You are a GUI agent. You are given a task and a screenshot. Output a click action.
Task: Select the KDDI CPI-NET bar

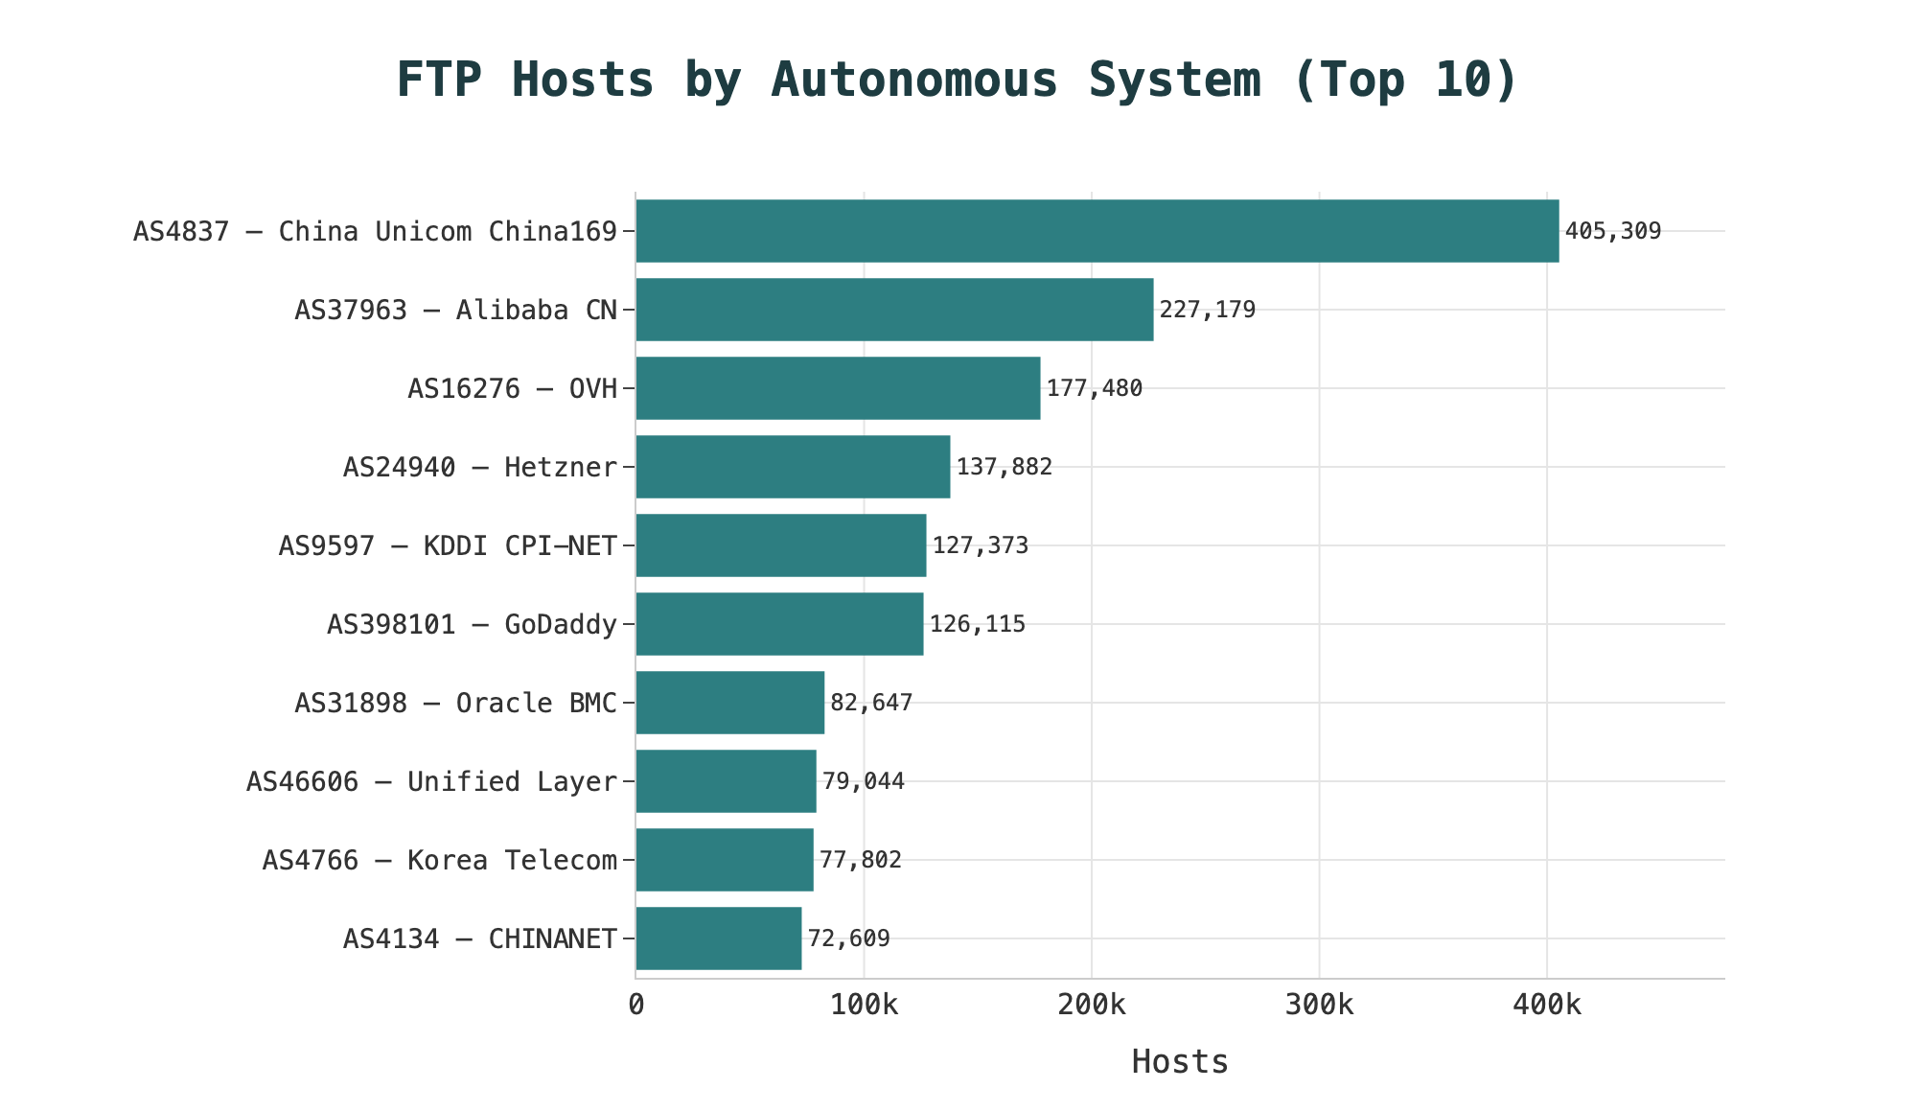780,545
